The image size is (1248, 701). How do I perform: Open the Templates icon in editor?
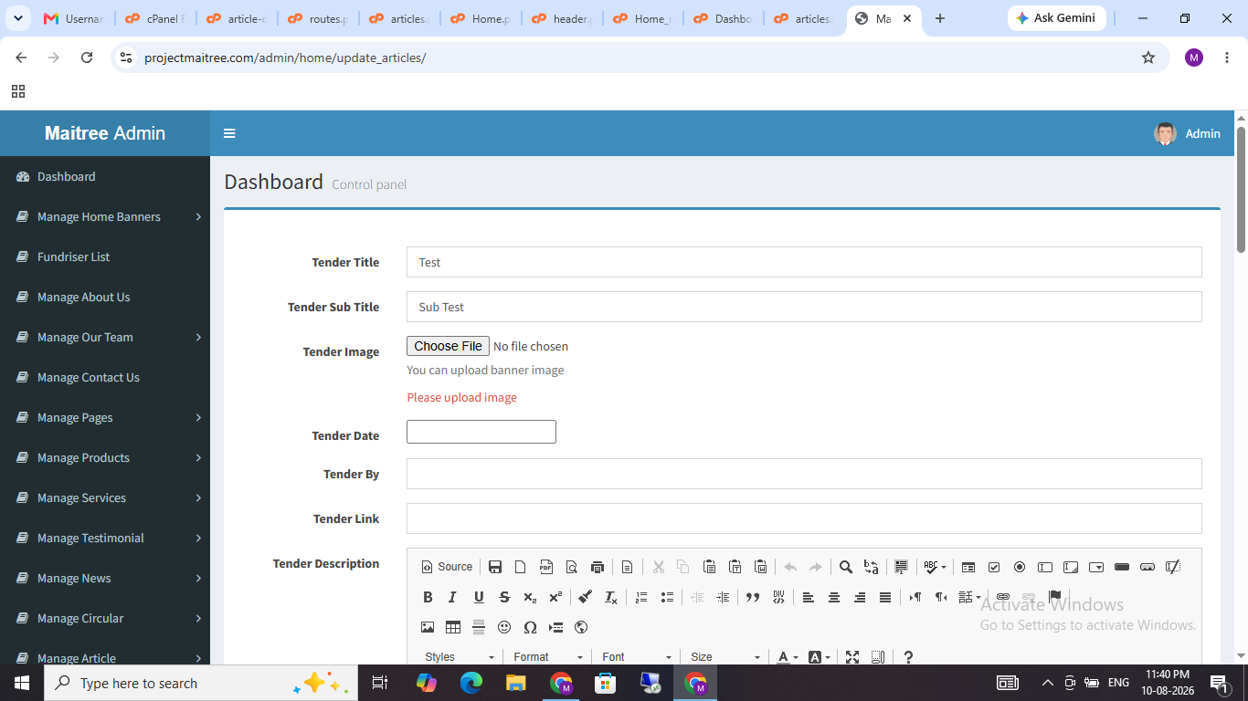[627, 567]
